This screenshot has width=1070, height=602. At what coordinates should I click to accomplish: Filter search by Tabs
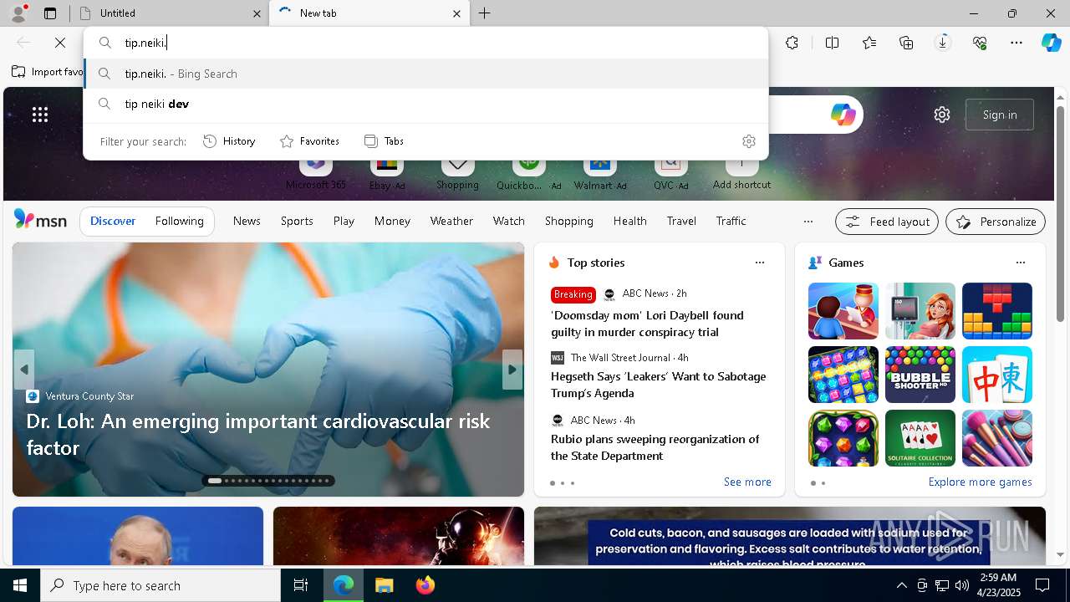[385, 141]
